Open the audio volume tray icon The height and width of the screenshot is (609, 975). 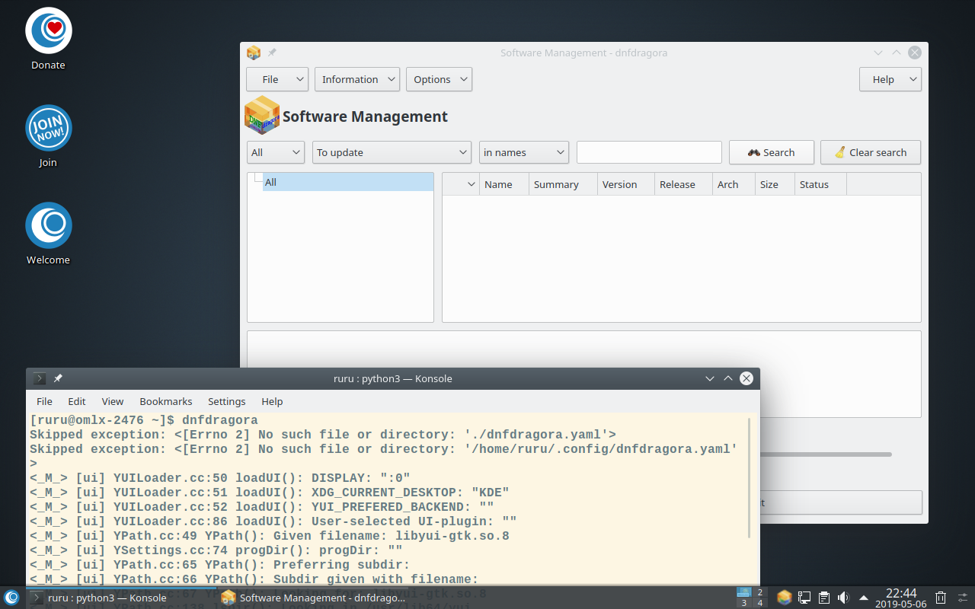click(843, 598)
